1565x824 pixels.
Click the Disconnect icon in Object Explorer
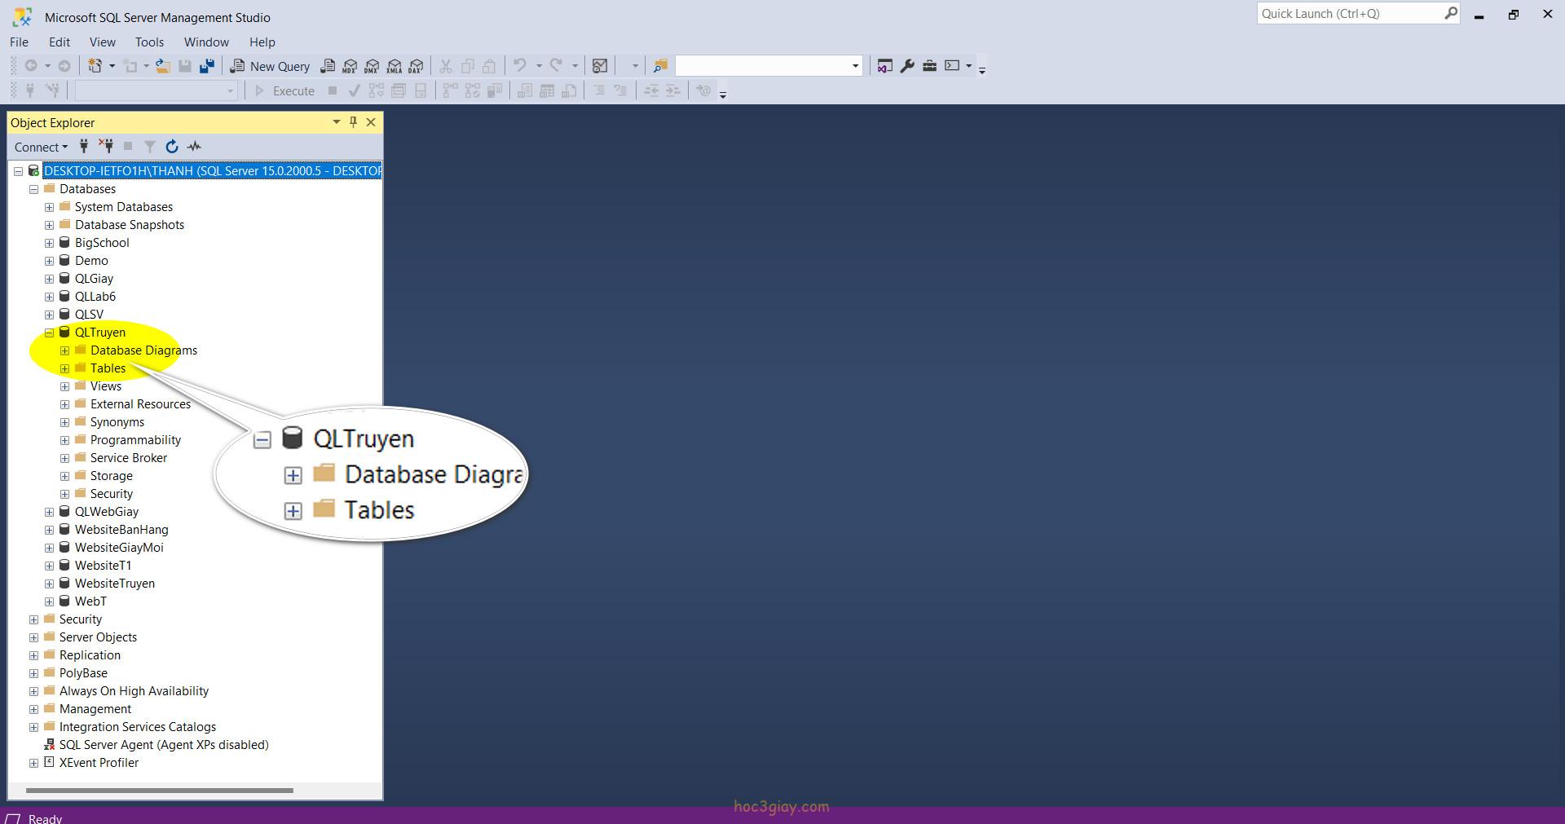[x=106, y=147]
